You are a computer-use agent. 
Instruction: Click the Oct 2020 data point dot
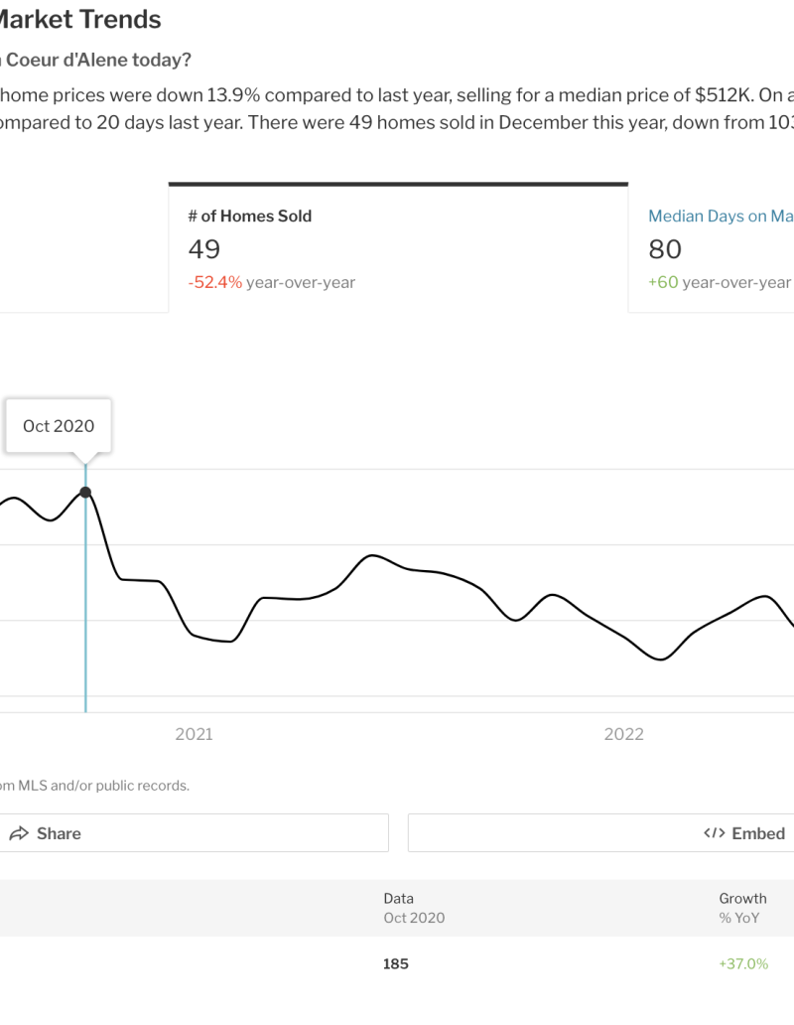(85, 493)
